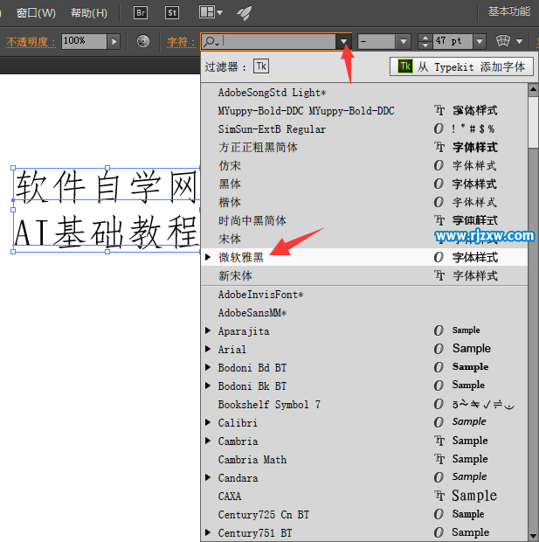Increase font size with up stepper
This screenshot has height=542, width=539.
tap(425, 38)
